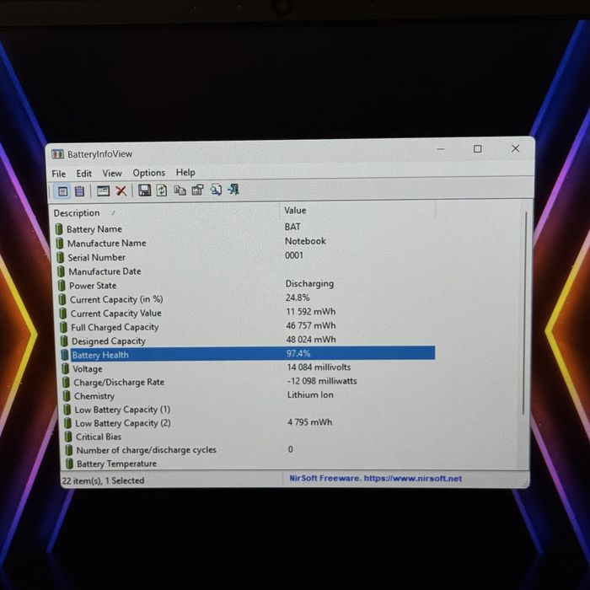Open the Properties toolbar icon
Viewport: 590px width, 590px height.
(x=198, y=190)
